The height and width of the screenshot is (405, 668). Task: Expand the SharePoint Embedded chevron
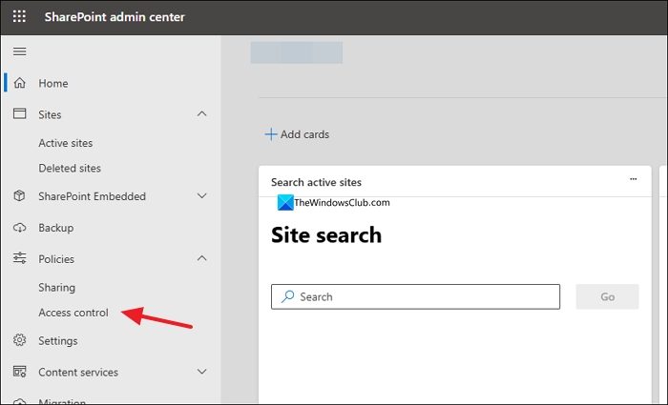click(202, 195)
